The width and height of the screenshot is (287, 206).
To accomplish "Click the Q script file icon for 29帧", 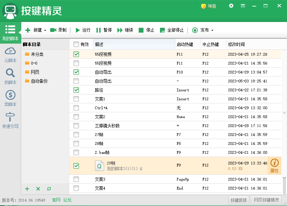I will [x=100, y=166].
